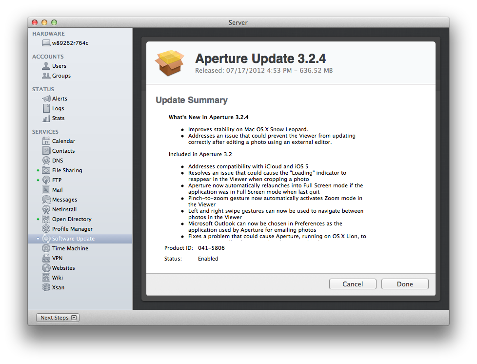Click the Alerts megaphone icon
The height and width of the screenshot is (364, 477).
point(46,98)
